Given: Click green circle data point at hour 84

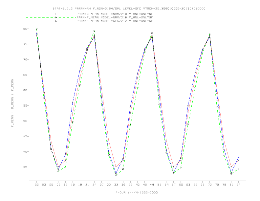Looking at the screenshot, I should pos(238,169).
